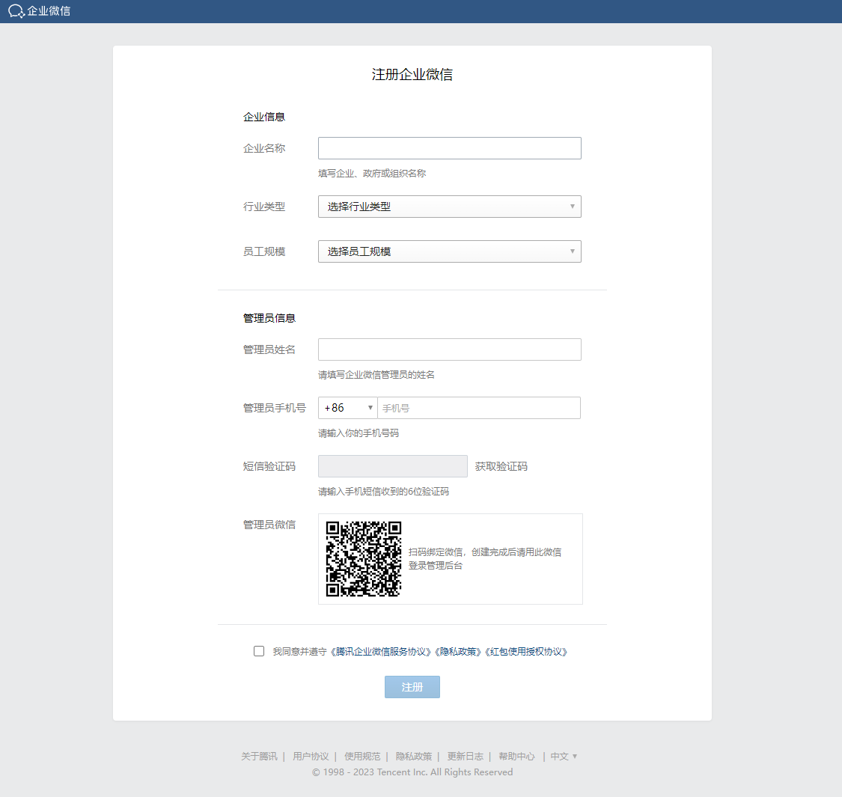Select the 手机号 phone number field

coord(479,408)
